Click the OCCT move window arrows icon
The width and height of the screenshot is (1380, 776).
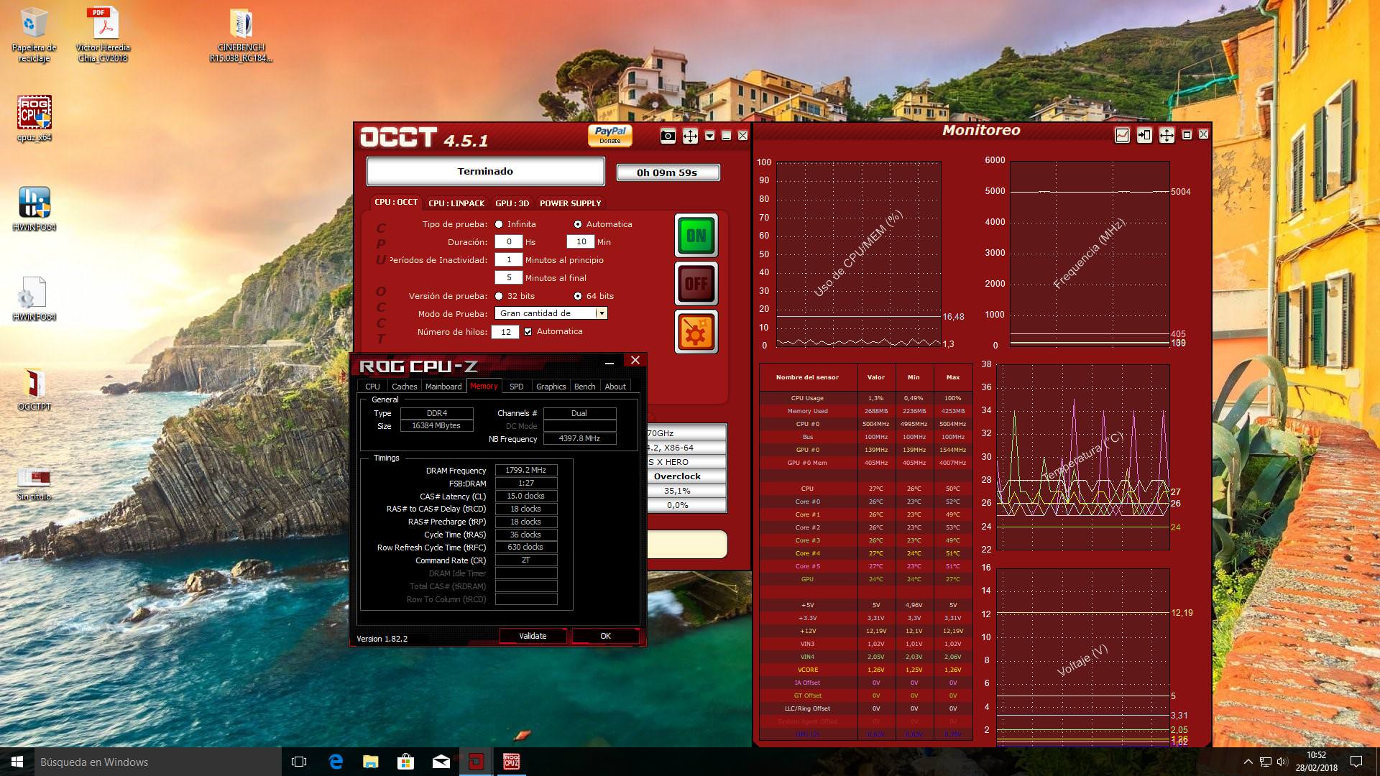pyautogui.click(x=690, y=136)
